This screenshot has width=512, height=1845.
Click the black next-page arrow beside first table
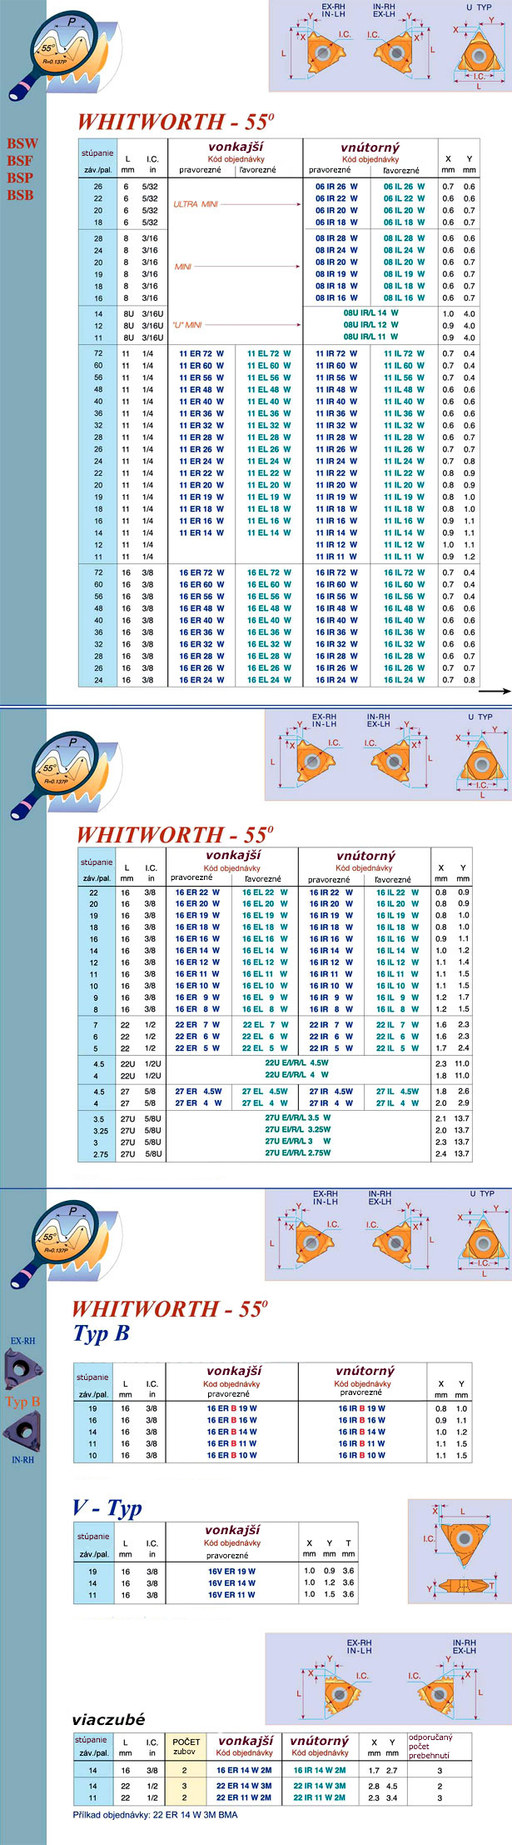(495, 691)
